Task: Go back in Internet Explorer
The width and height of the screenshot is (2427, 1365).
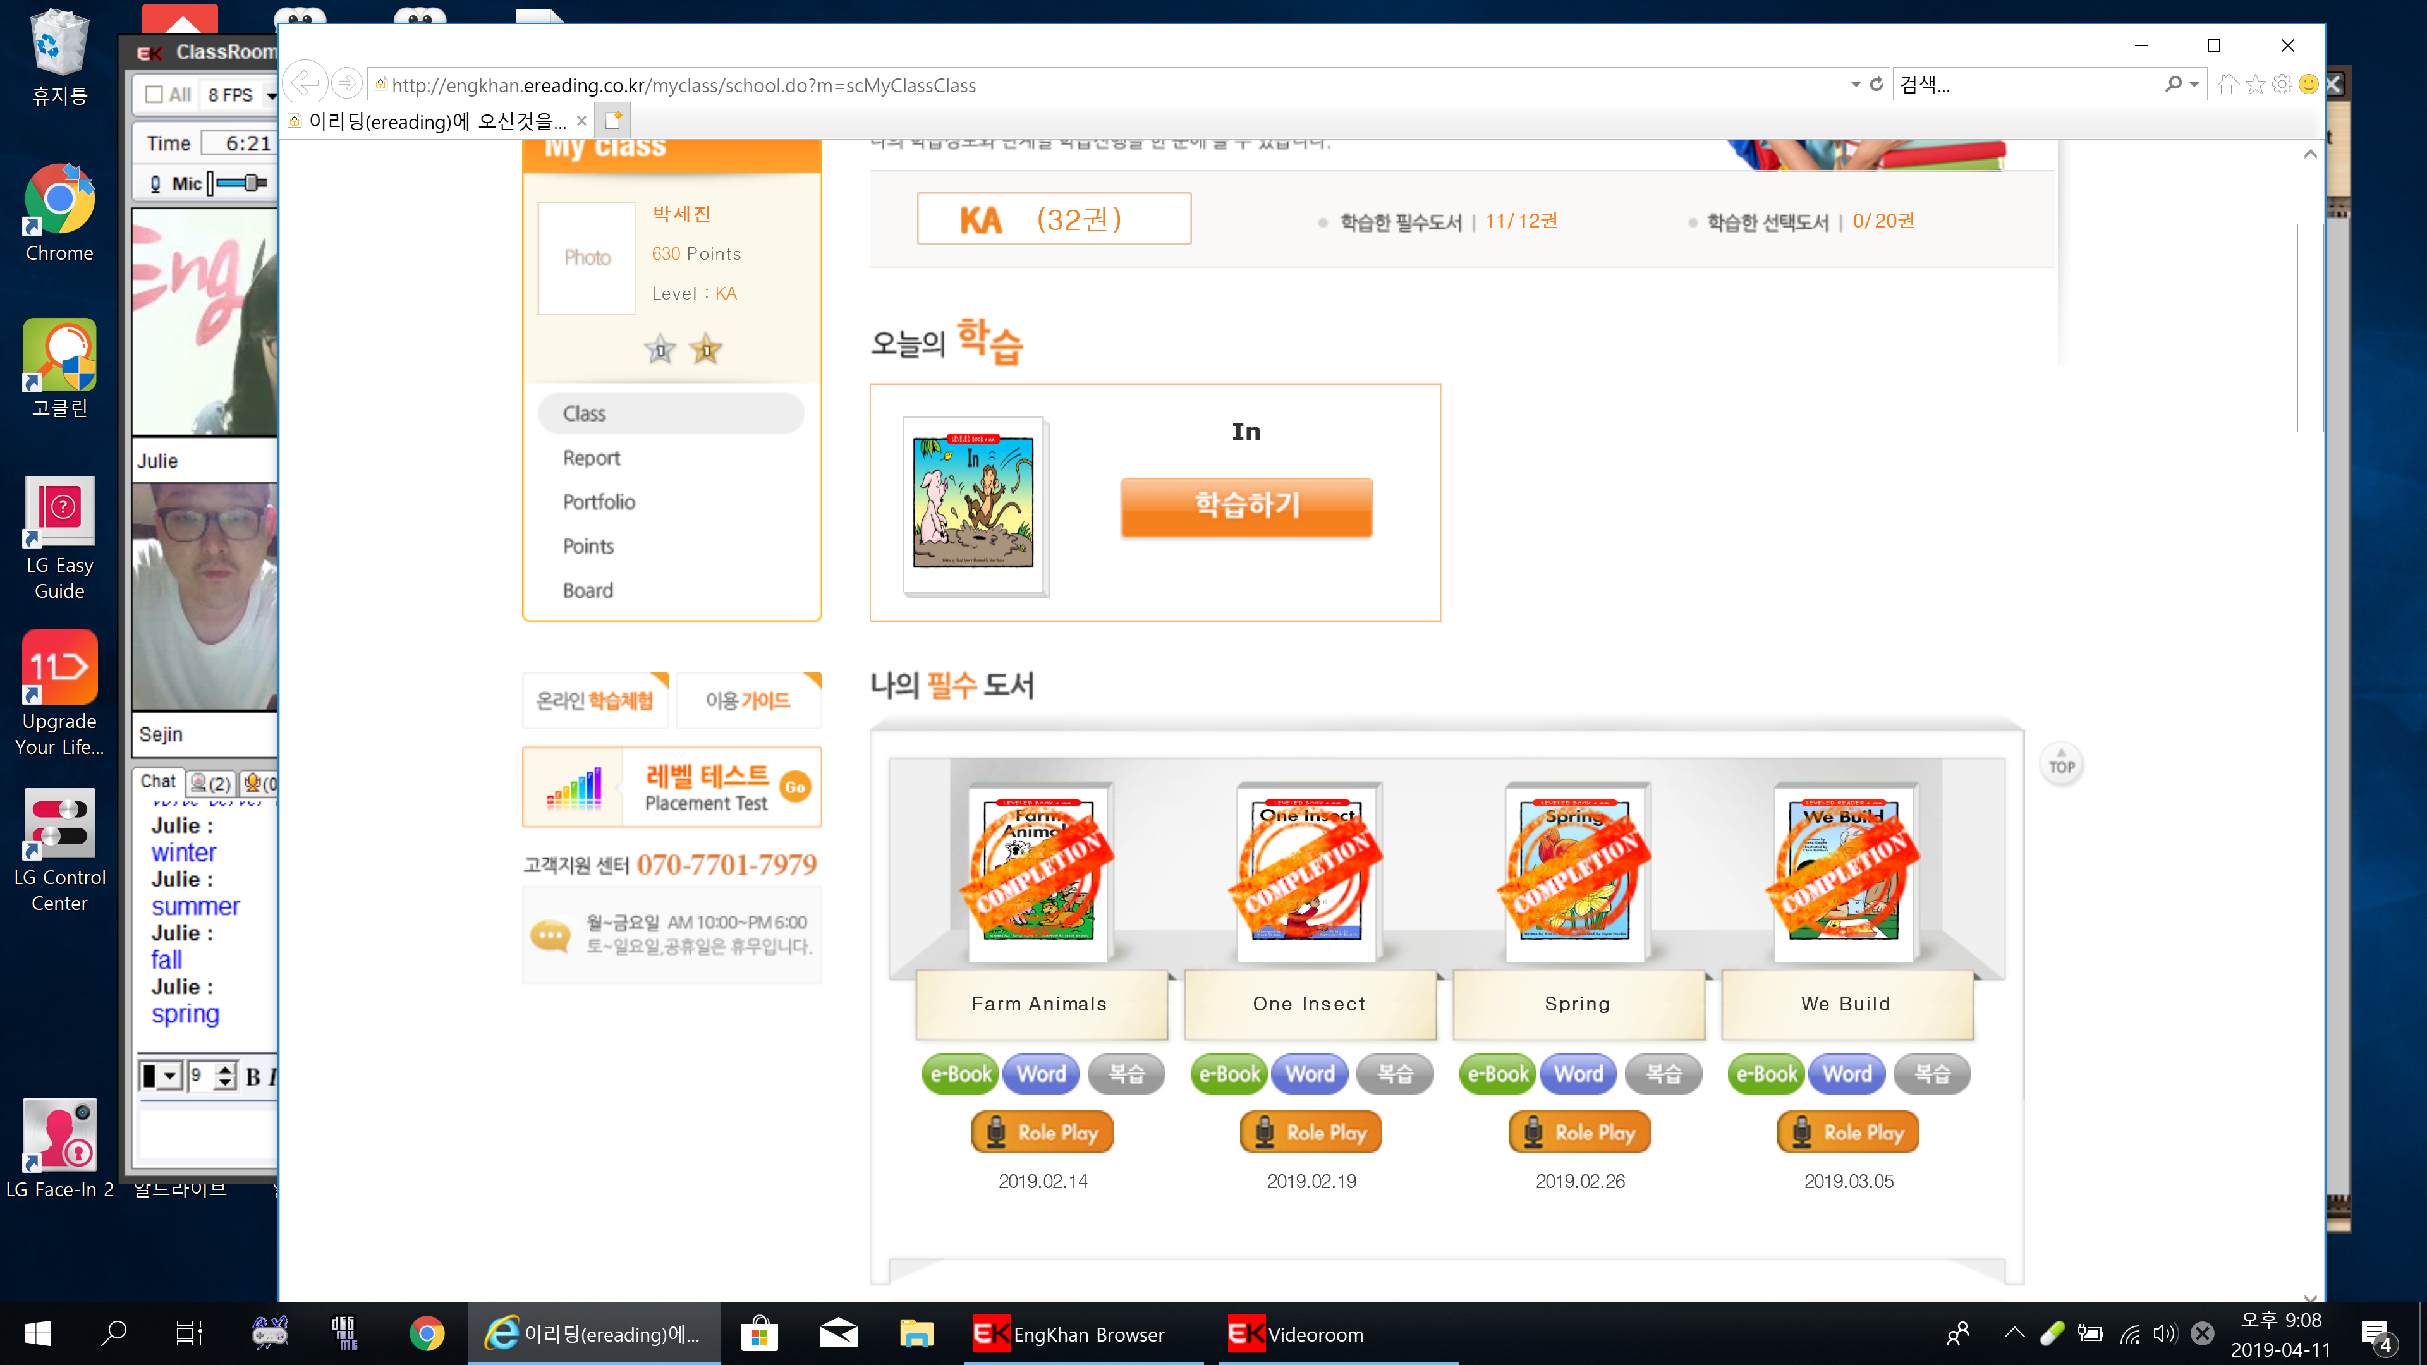Action: 305,84
